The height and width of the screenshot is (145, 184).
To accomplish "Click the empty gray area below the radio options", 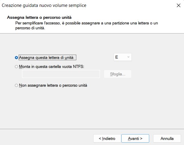I will pos(92,108).
